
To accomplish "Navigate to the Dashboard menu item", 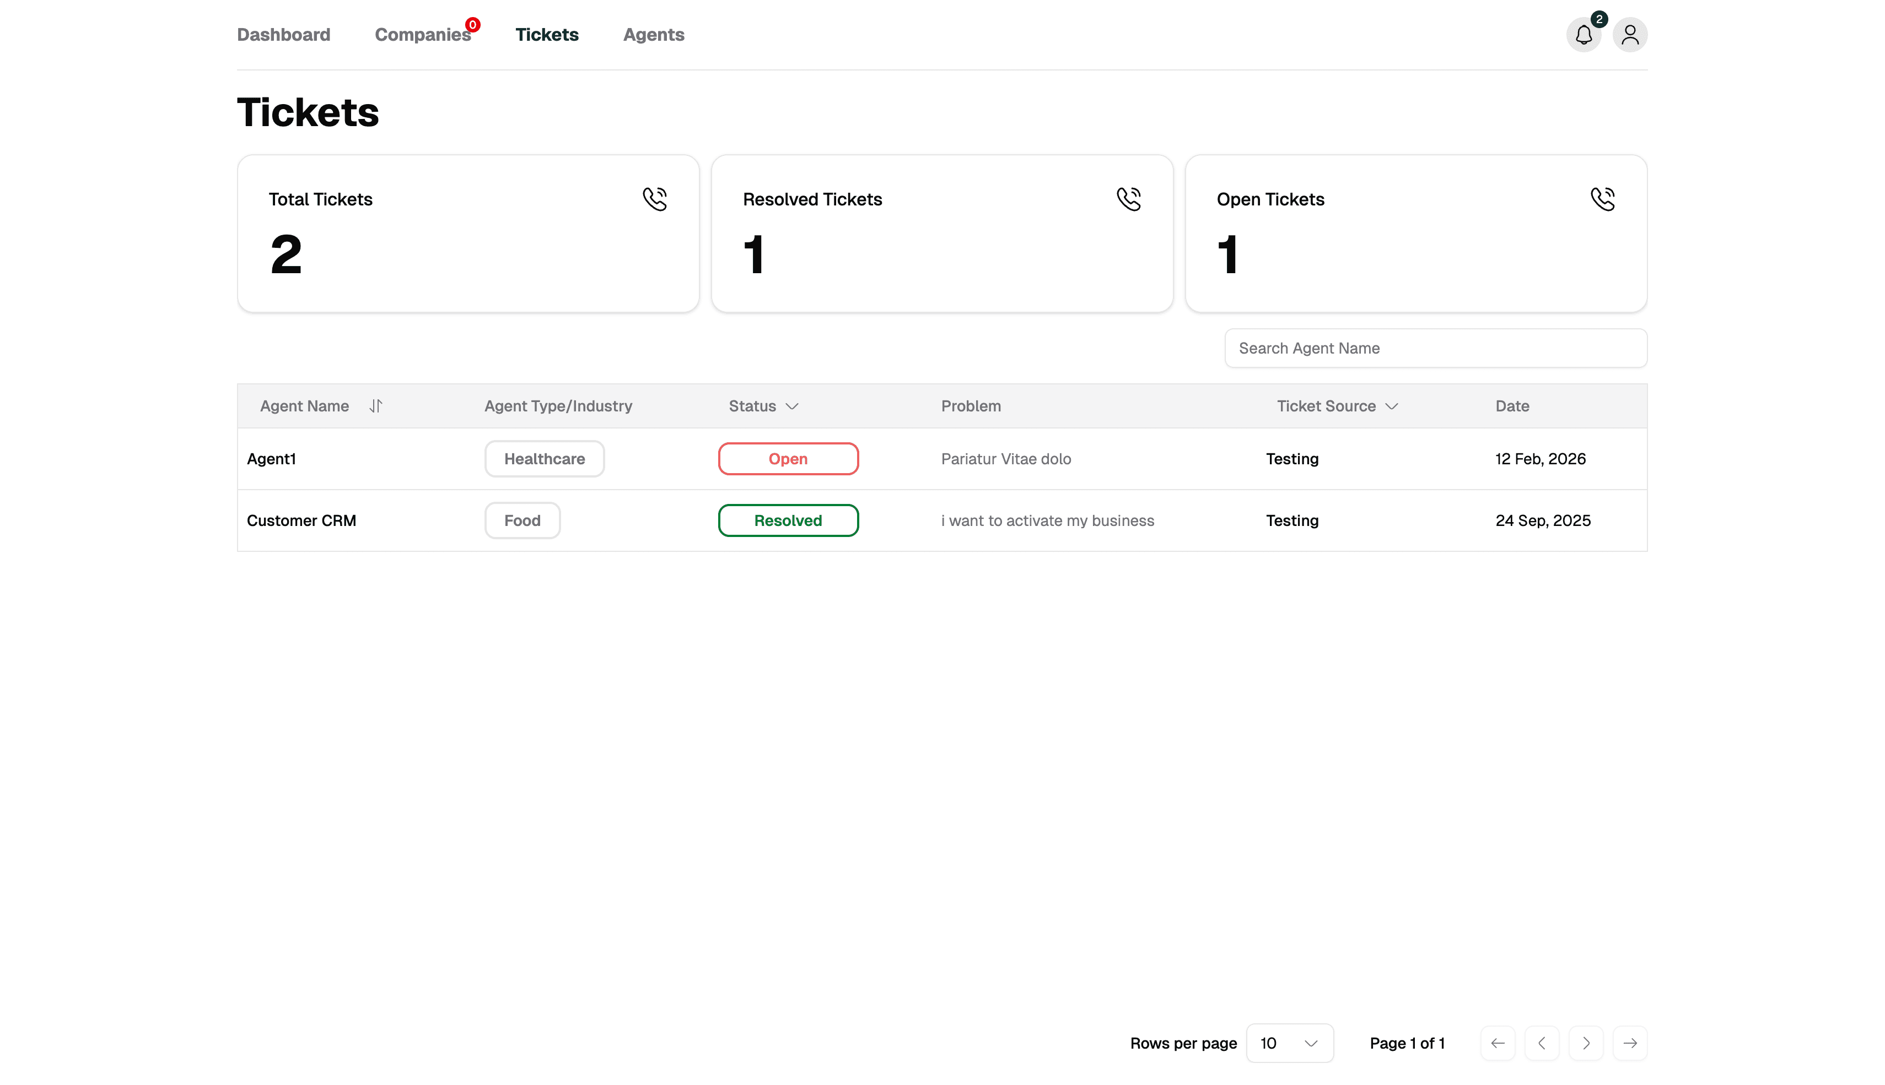I will (283, 34).
